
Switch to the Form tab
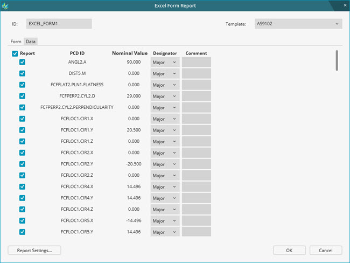coord(16,41)
